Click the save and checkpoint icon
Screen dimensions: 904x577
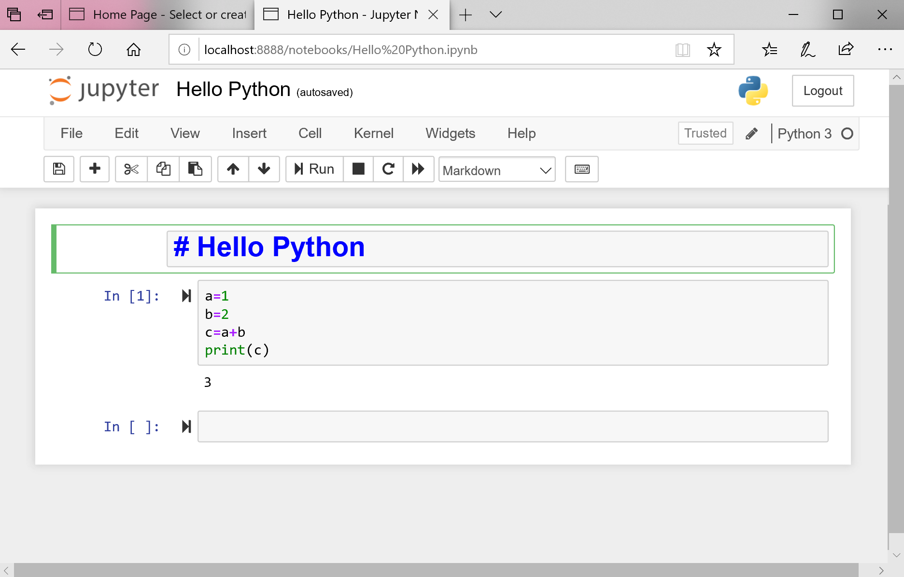59,169
